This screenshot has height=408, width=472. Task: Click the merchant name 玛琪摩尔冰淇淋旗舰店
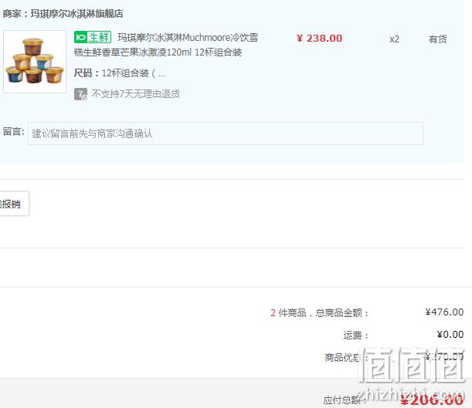(x=76, y=14)
